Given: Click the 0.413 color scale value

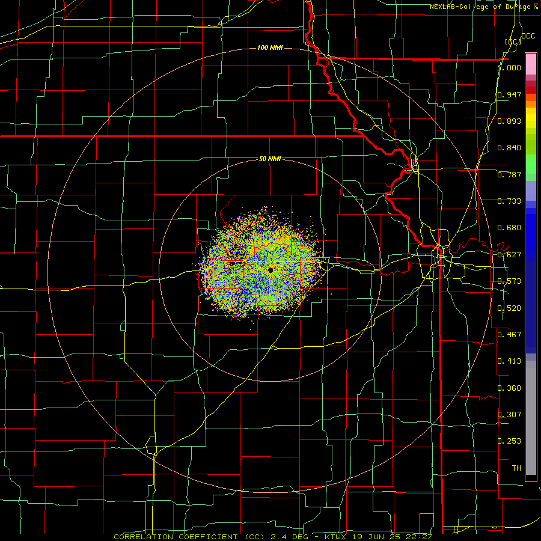Looking at the screenshot, I should [509, 361].
